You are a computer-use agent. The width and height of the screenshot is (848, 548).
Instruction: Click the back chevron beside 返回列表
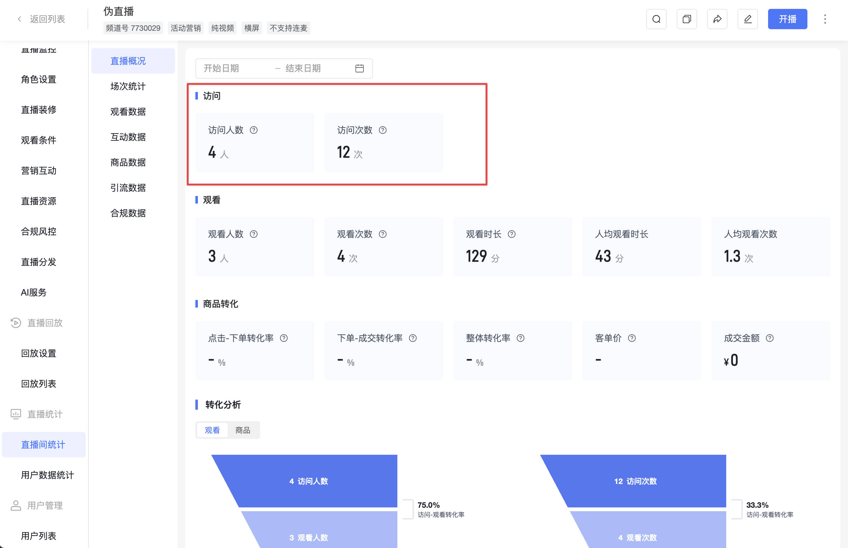[20, 19]
